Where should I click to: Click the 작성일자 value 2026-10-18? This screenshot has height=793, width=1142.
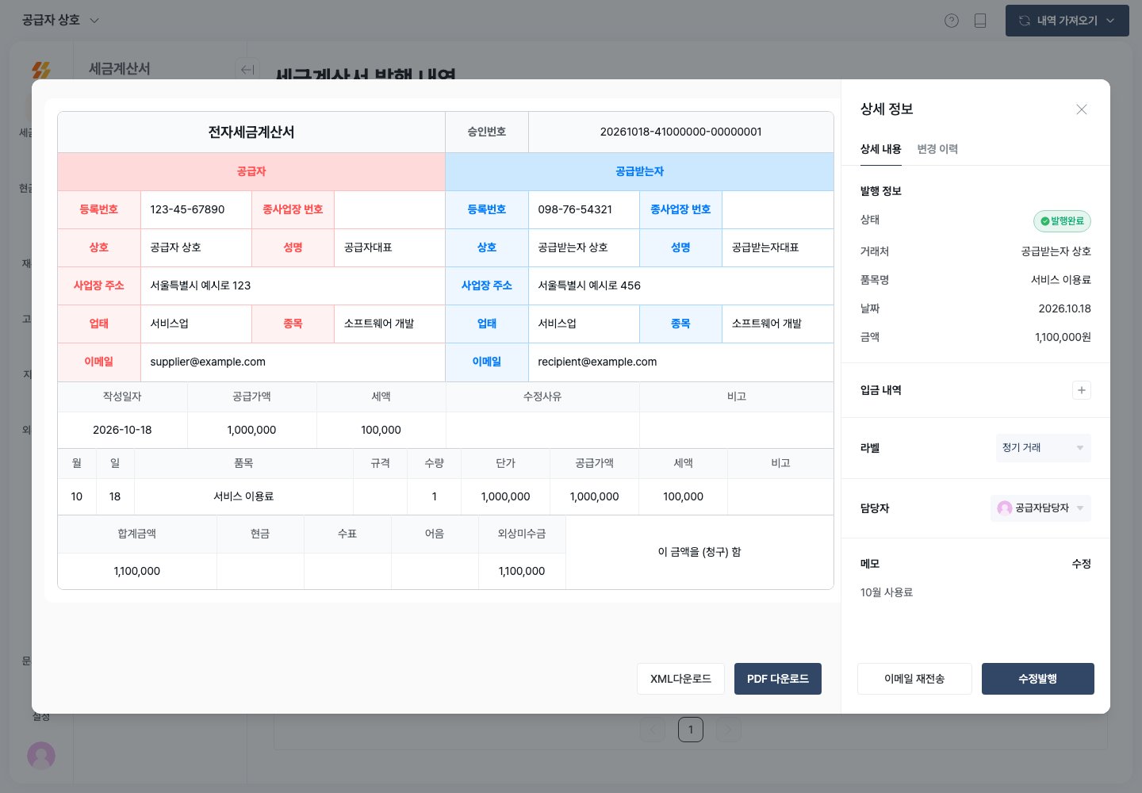(122, 430)
